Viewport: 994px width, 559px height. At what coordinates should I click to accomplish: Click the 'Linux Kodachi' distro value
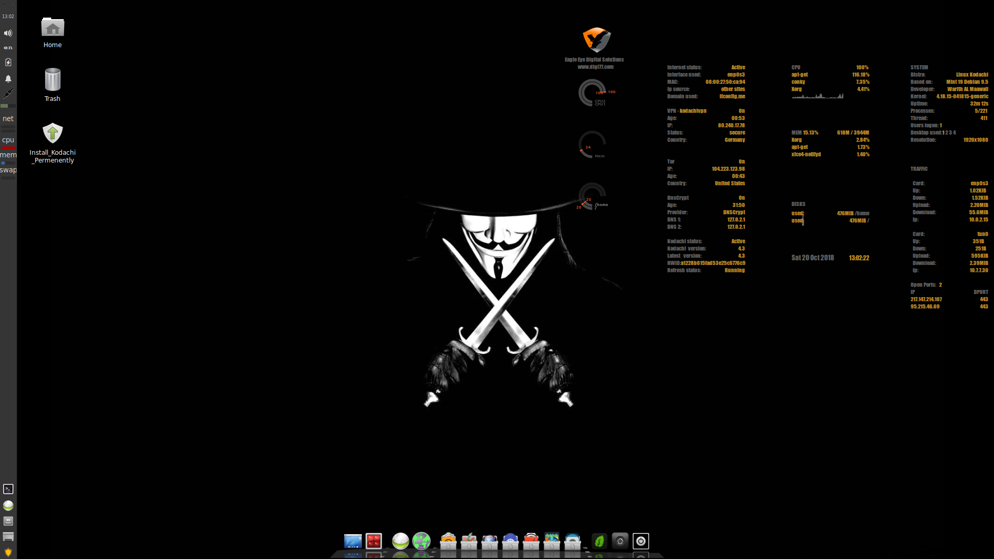click(972, 75)
